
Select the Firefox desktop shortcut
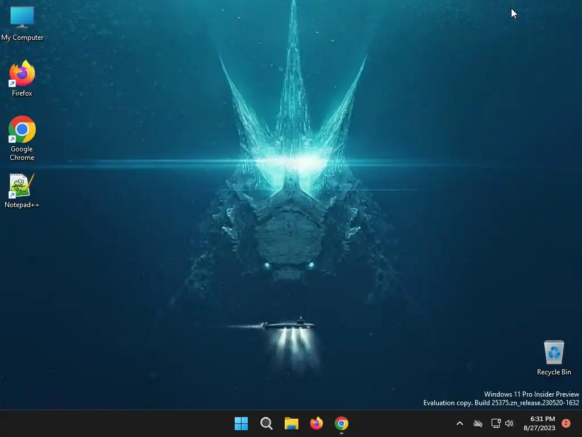(22, 79)
